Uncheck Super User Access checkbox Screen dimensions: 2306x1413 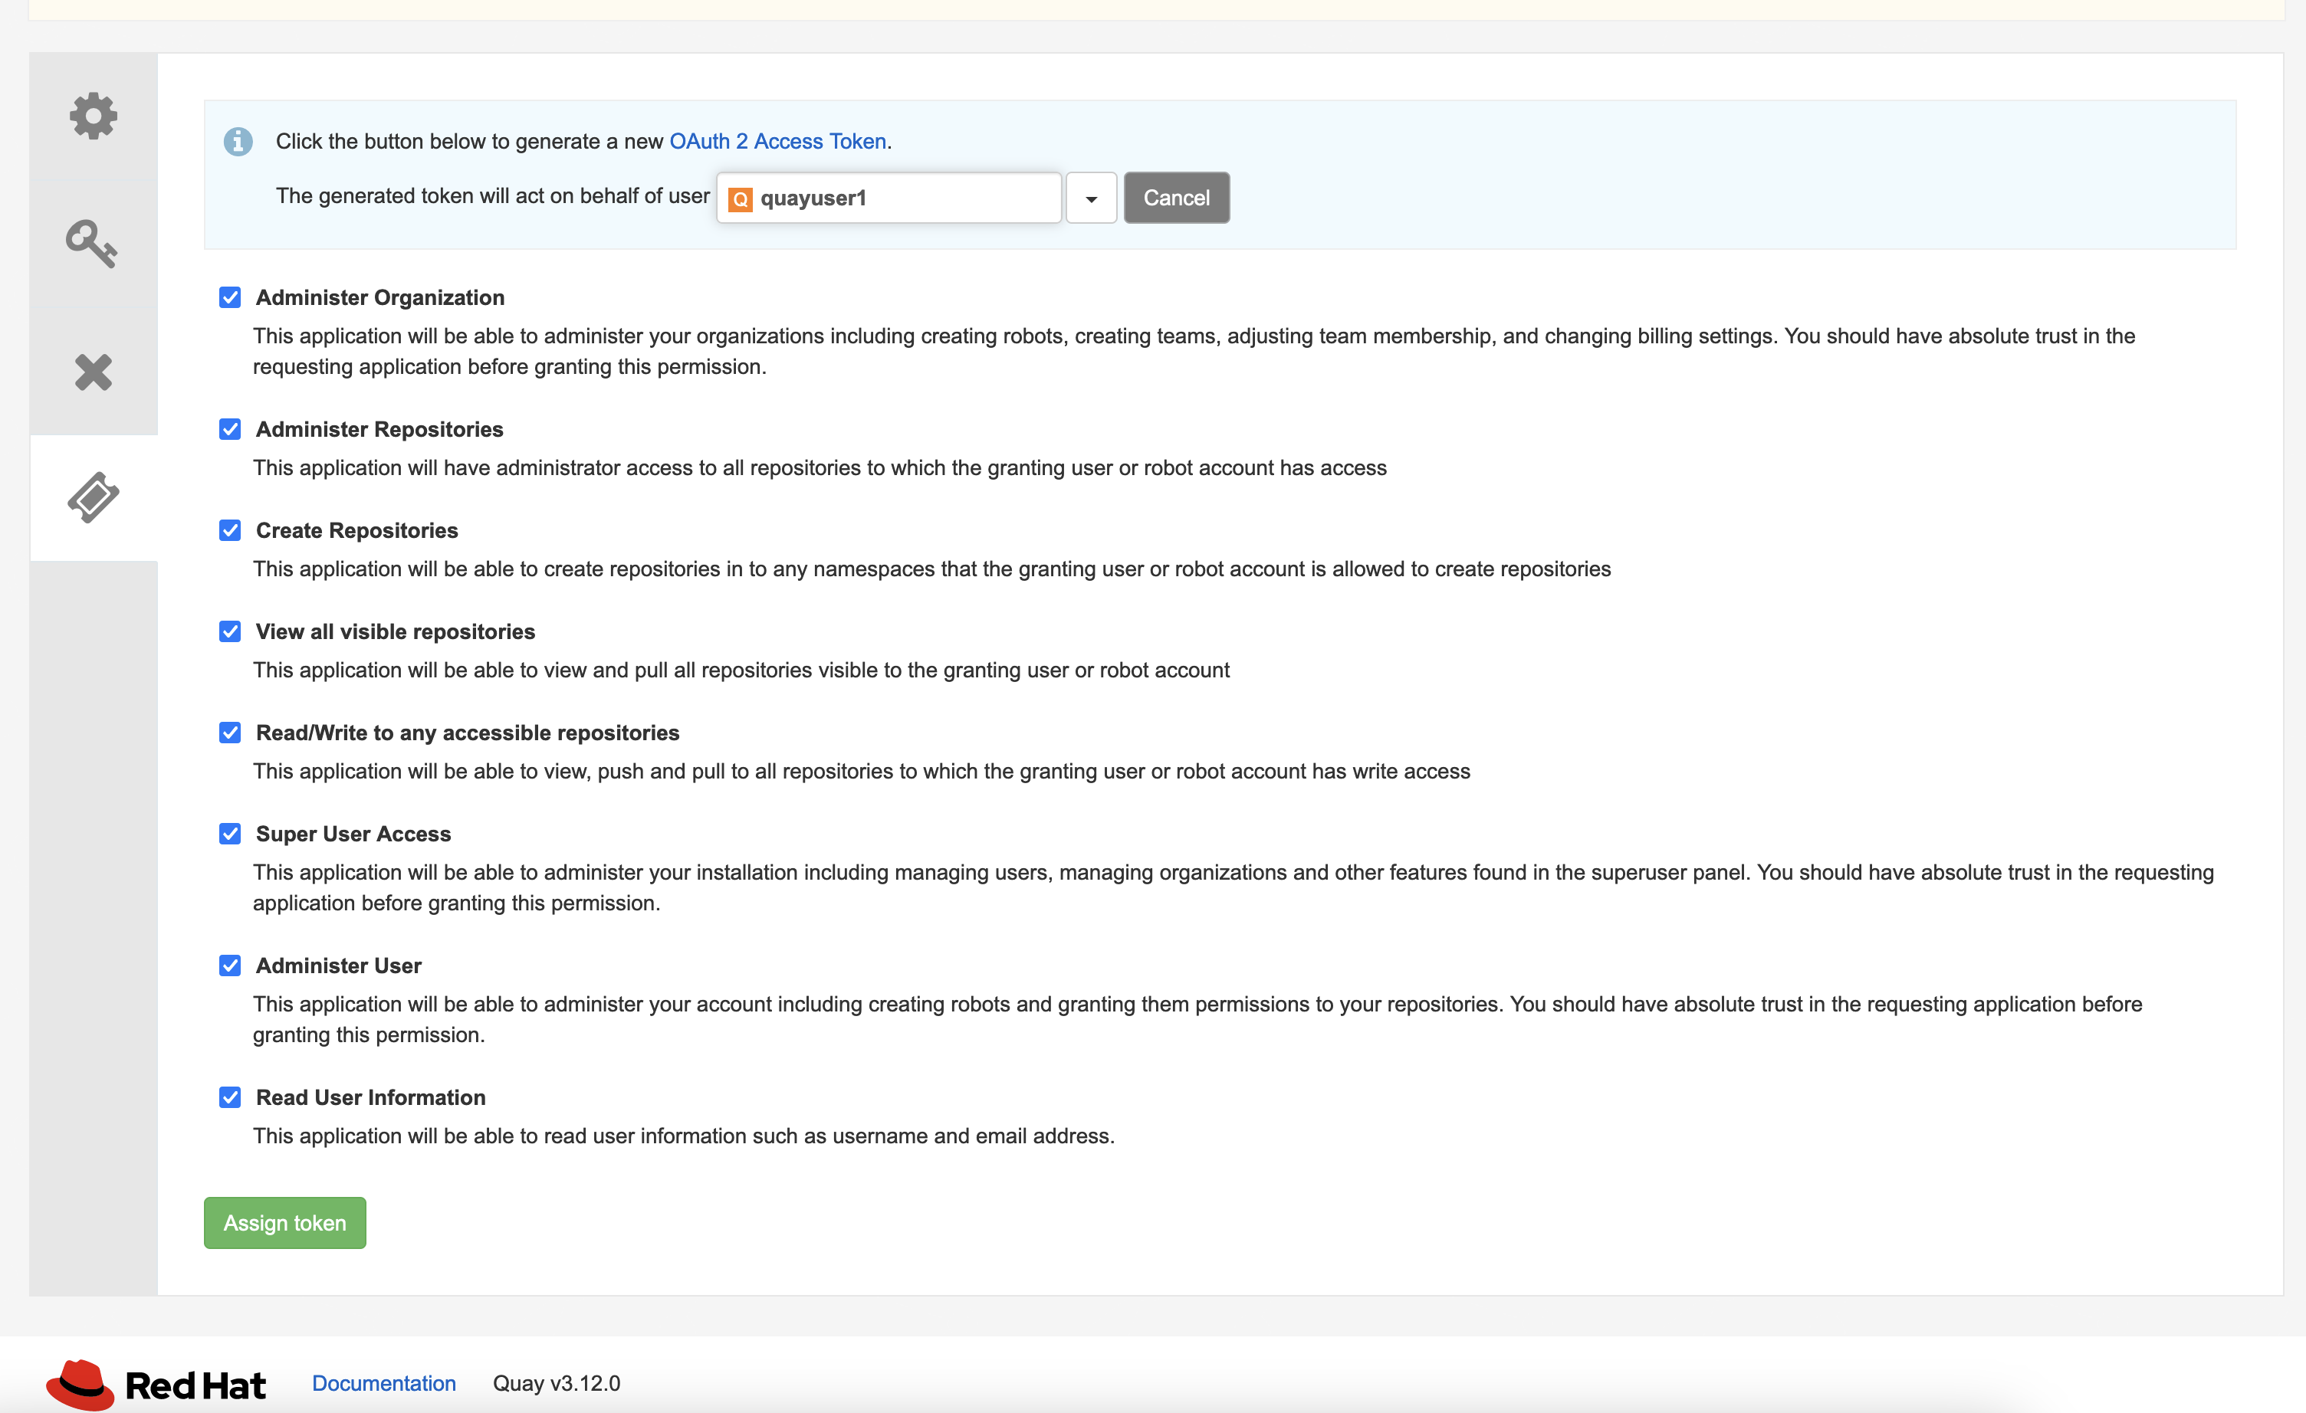pos(230,833)
